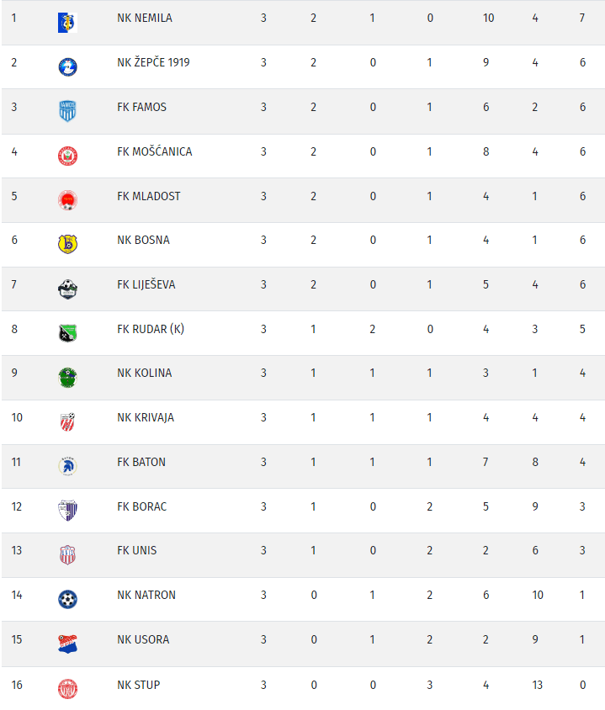The width and height of the screenshot is (605, 710).
Task: Select the NK Bosna yellow crest
Action: point(67,244)
